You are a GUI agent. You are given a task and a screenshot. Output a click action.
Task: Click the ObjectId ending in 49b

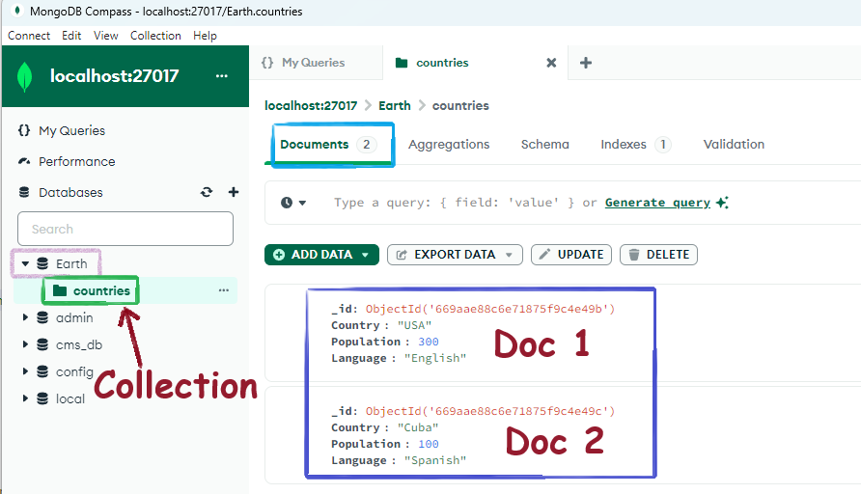click(489, 309)
